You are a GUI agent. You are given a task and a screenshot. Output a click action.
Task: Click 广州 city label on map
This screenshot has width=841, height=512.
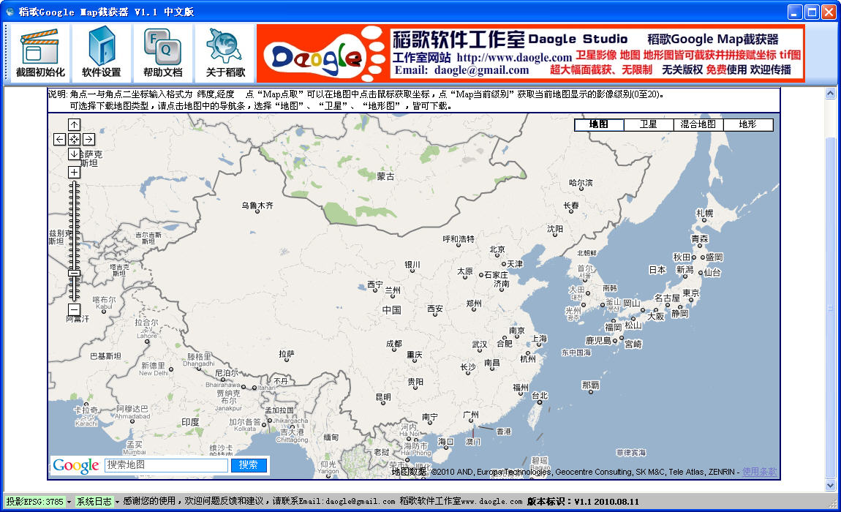point(470,414)
